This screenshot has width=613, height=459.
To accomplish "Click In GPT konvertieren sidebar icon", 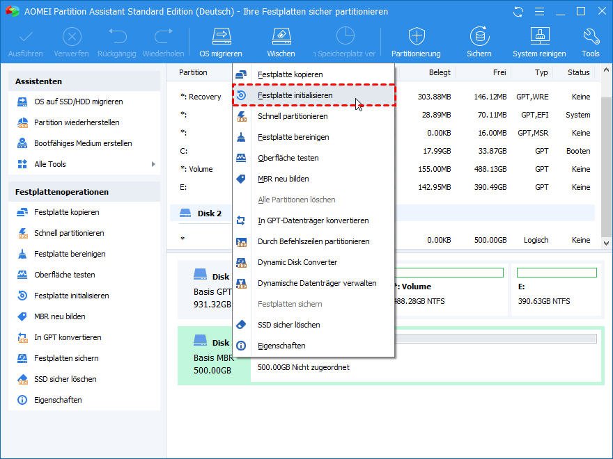I will (x=22, y=337).
